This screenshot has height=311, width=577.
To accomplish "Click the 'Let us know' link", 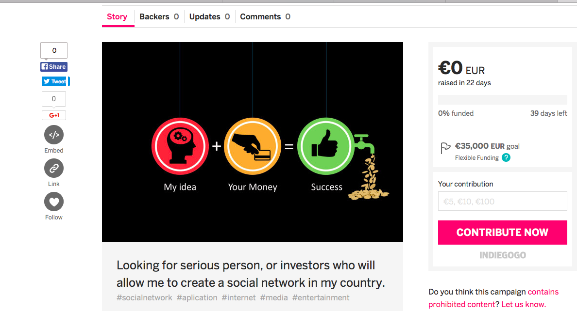I will [x=524, y=304].
